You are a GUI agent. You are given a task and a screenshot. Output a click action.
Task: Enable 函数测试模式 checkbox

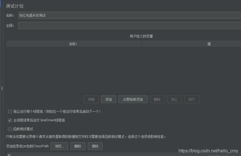[x=10, y=129]
